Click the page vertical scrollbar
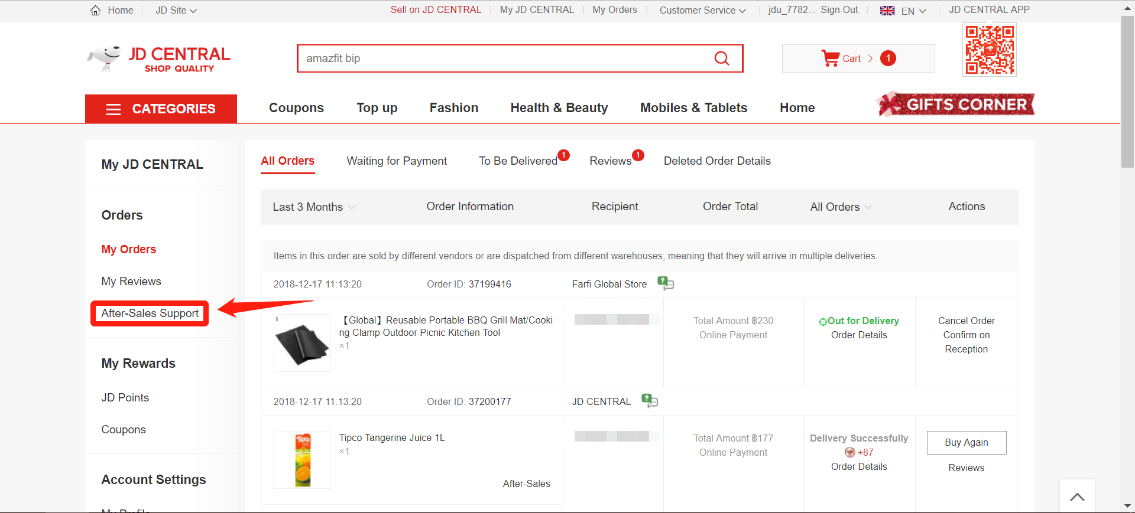This screenshot has height=513, width=1135. 1127,92
